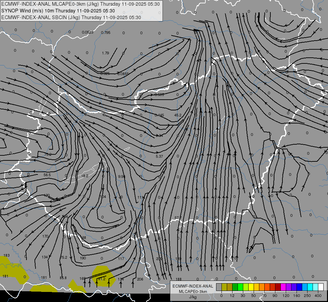Click the map value '0.0523'
This screenshot has width=328, height=302.
pyautogui.click(x=87, y=32)
